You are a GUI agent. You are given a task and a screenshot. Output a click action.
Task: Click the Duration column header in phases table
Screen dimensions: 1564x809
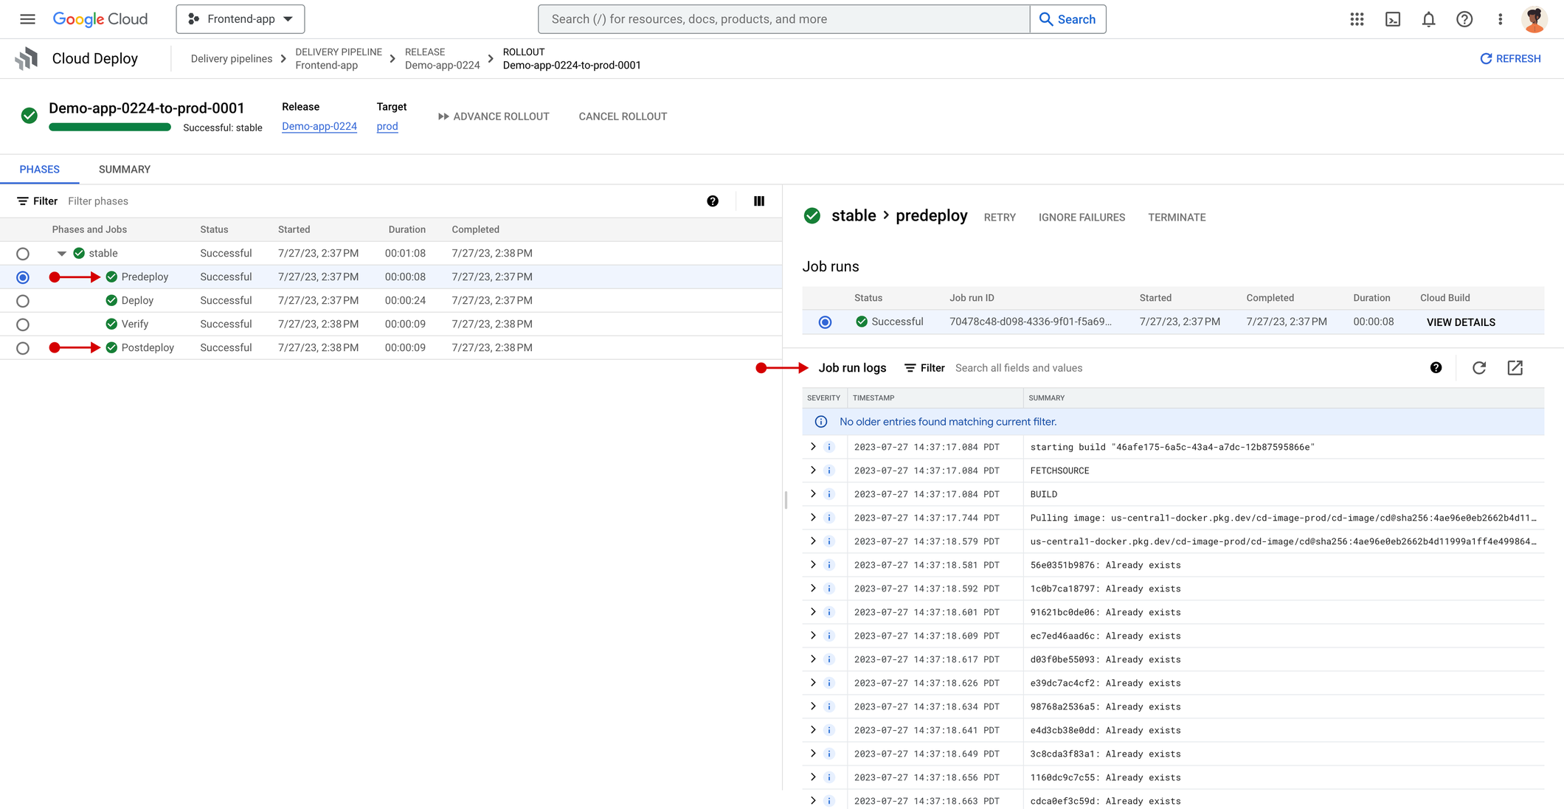point(407,229)
